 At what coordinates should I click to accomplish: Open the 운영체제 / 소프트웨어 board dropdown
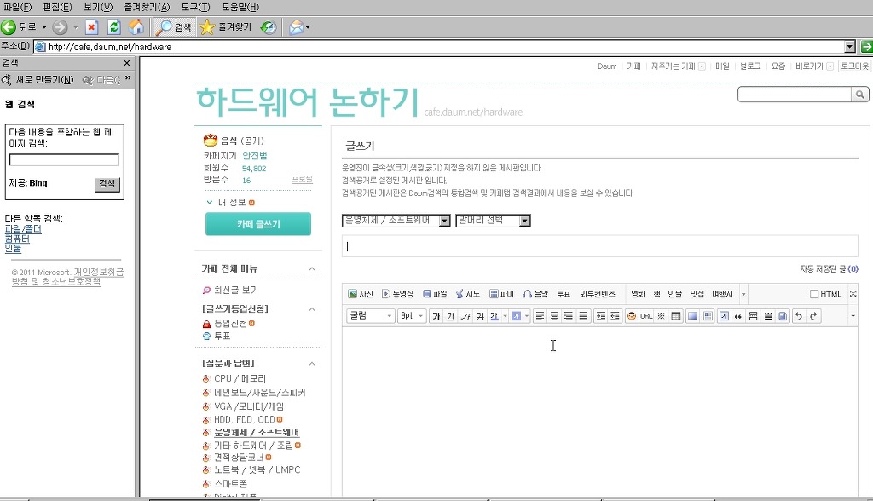point(396,221)
